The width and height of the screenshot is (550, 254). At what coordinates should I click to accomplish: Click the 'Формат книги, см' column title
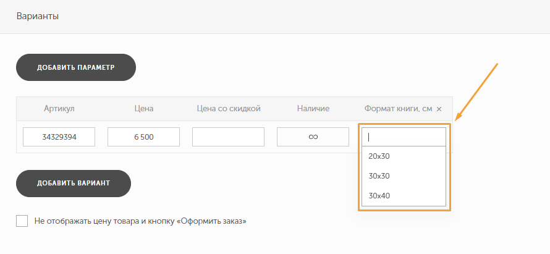[398, 109]
